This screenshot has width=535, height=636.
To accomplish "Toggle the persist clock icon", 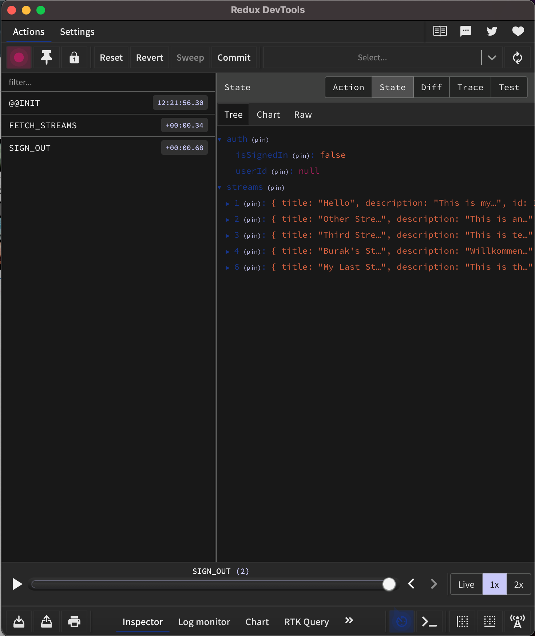I will (402, 621).
